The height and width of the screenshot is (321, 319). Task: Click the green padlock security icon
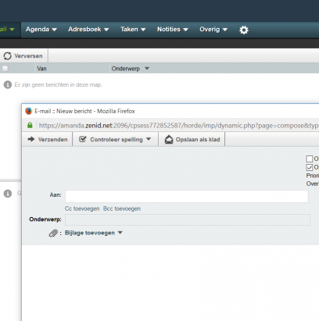(x=30, y=125)
